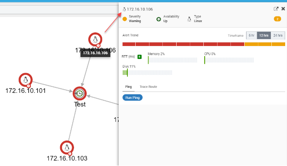Click the orange Severity Warning indicator

(125, 19)
